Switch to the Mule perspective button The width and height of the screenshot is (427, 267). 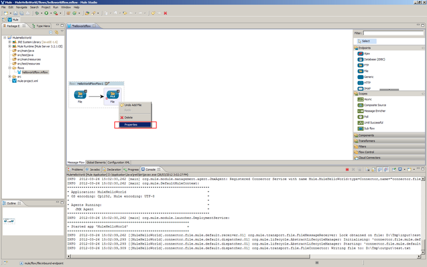pos(13,20)
